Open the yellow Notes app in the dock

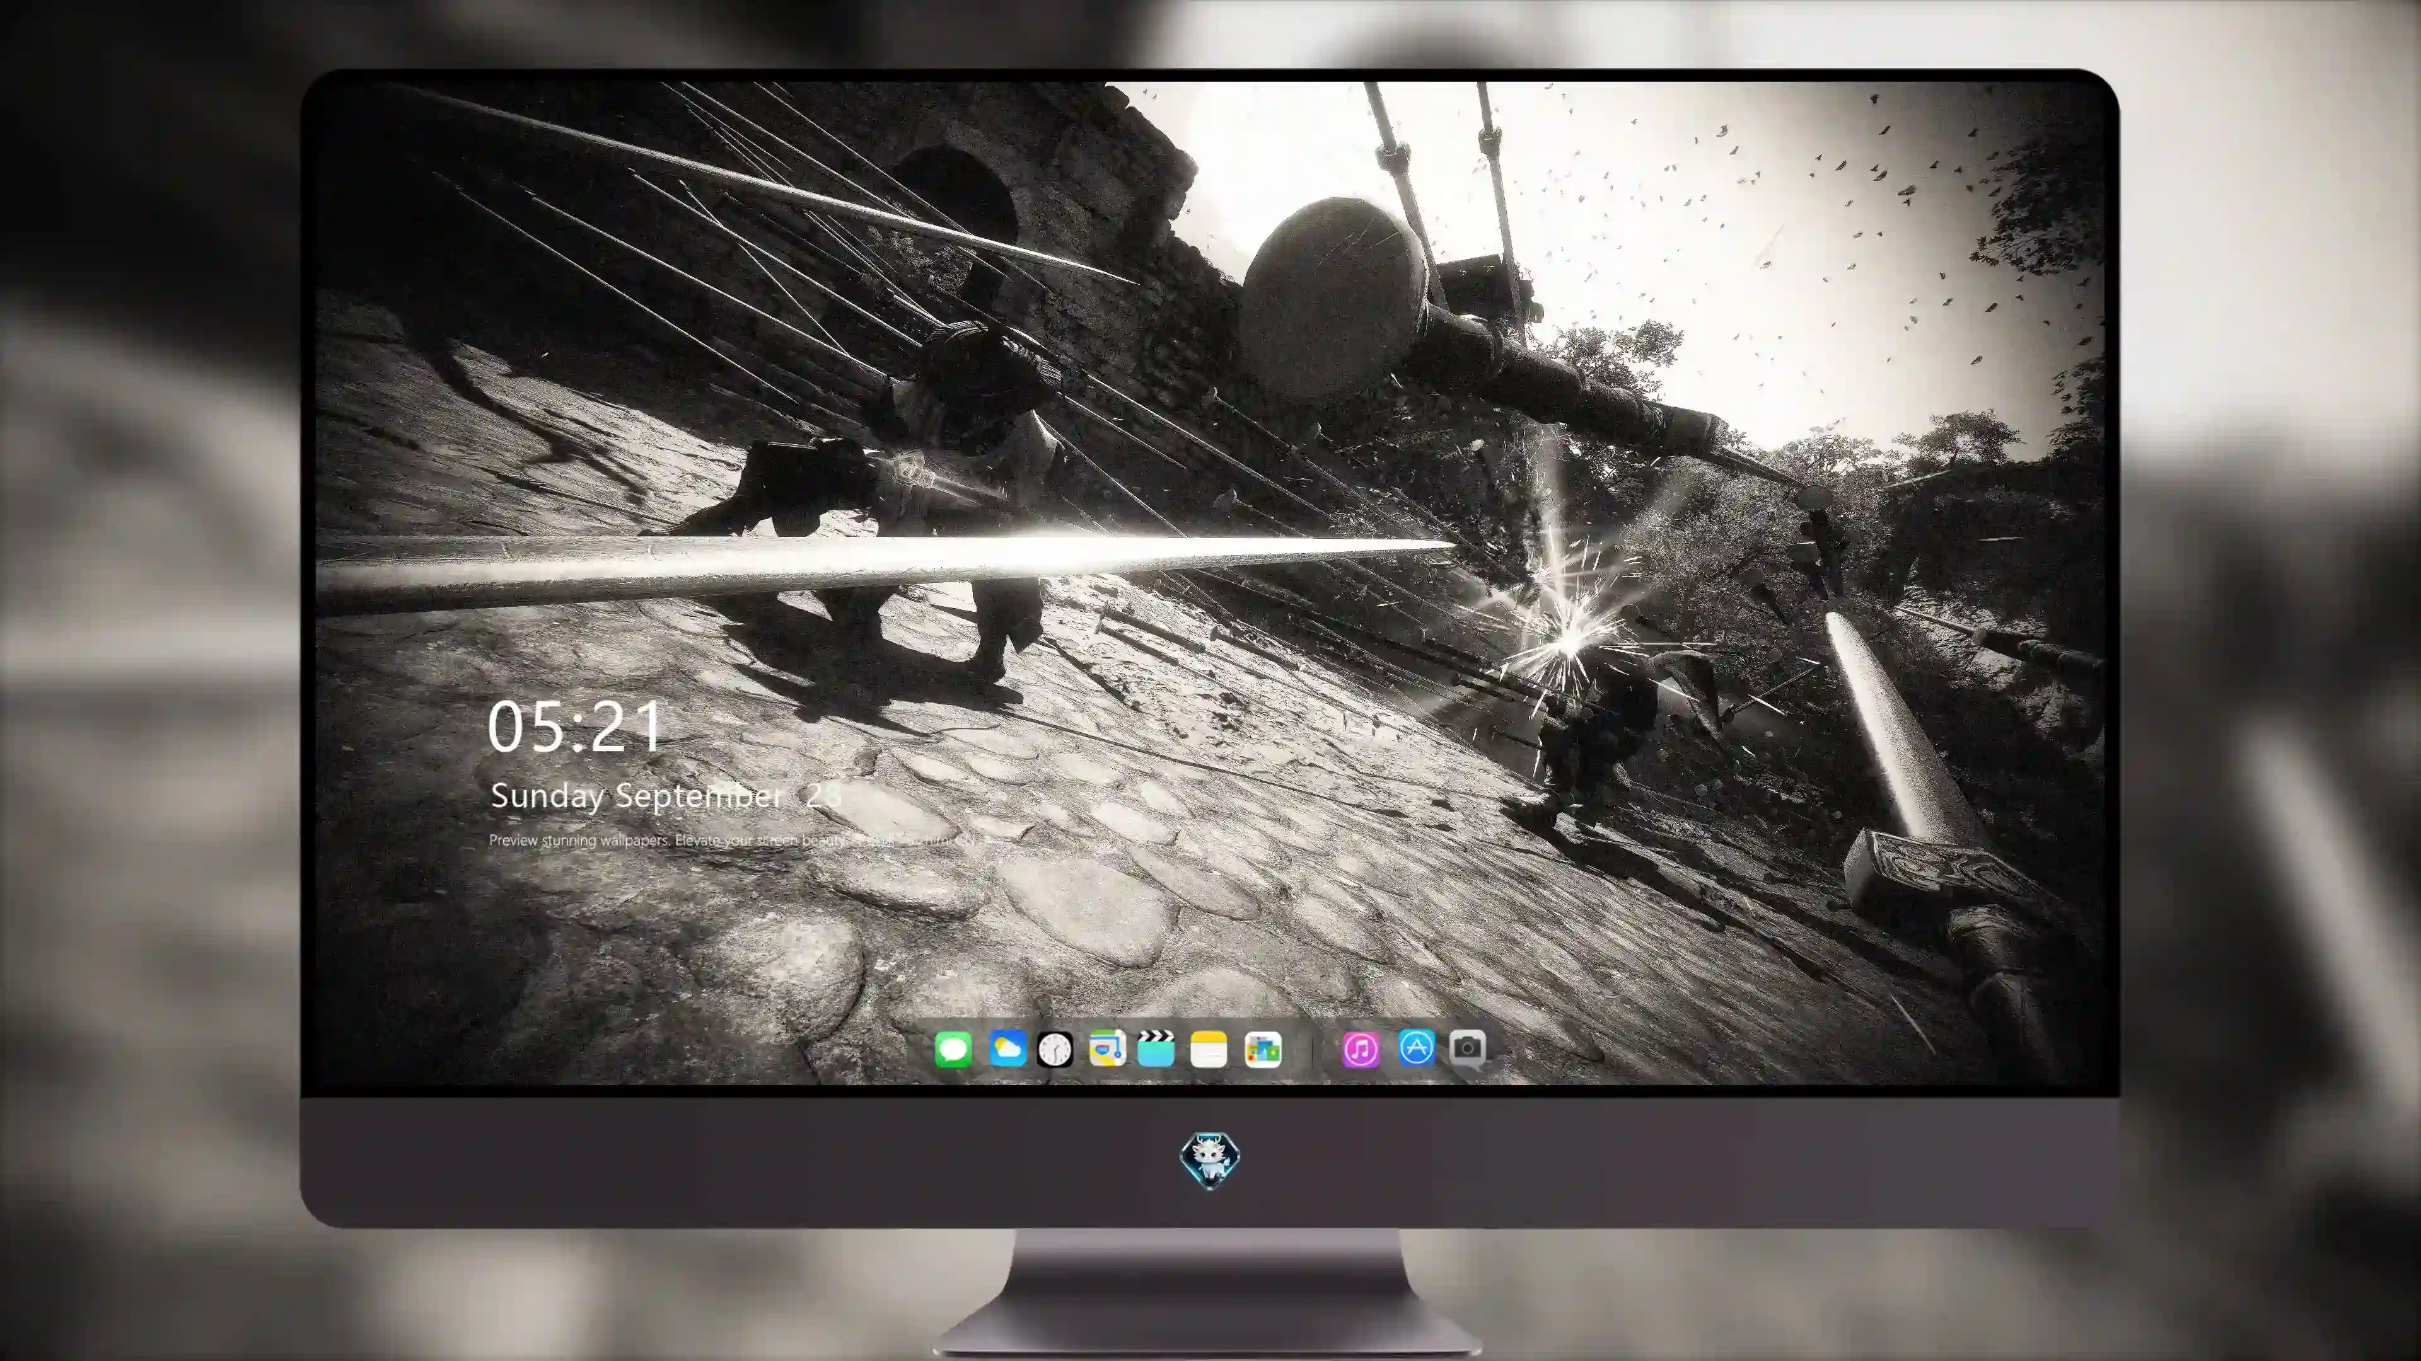click(1209, 1049)
